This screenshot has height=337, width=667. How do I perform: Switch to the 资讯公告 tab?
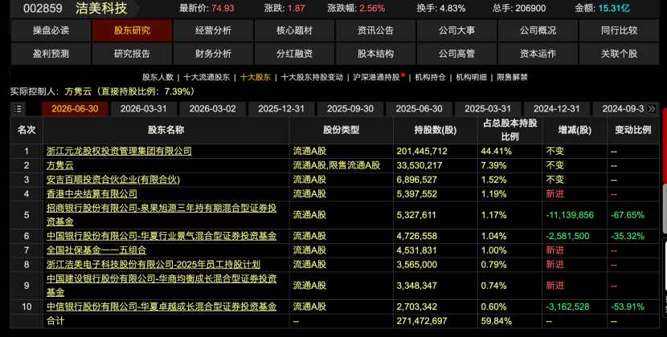point(375,30)
